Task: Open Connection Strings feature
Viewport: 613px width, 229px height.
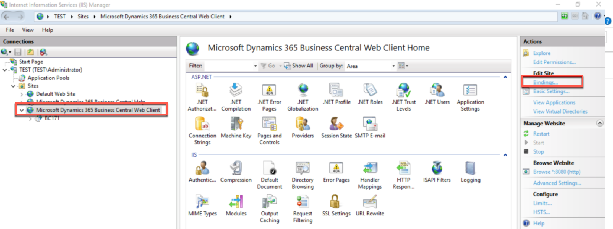Action: [x=202, y=131]
